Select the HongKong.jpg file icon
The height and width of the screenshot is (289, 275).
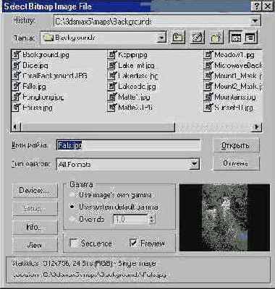point(16,97)
